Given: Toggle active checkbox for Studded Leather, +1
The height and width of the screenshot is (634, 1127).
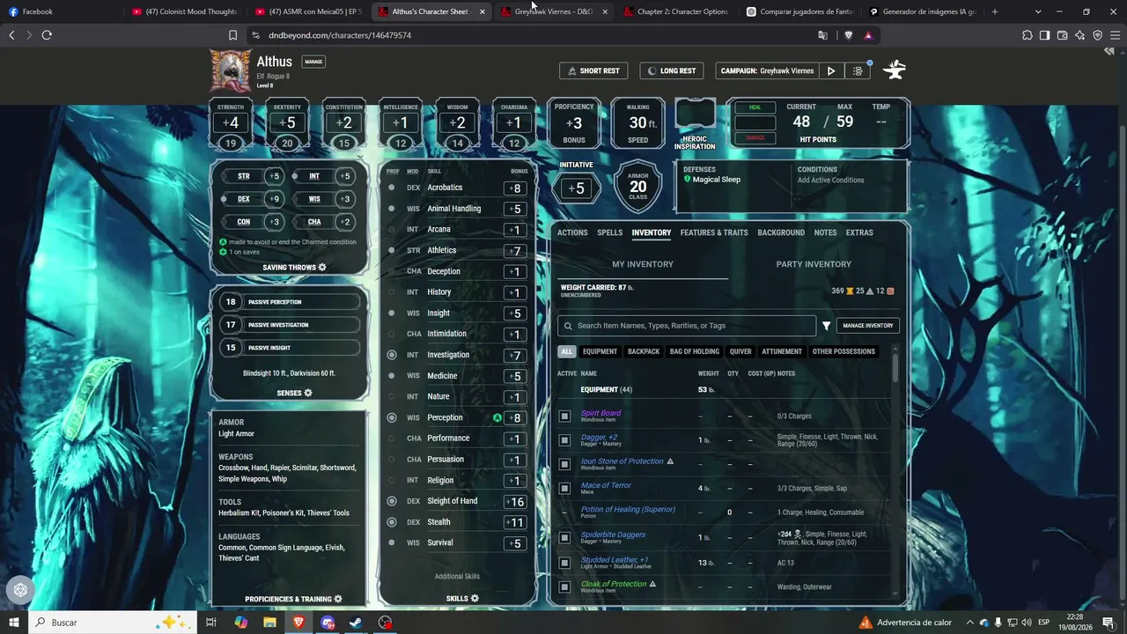Looking at the screenshot, I should pos(564,563).
